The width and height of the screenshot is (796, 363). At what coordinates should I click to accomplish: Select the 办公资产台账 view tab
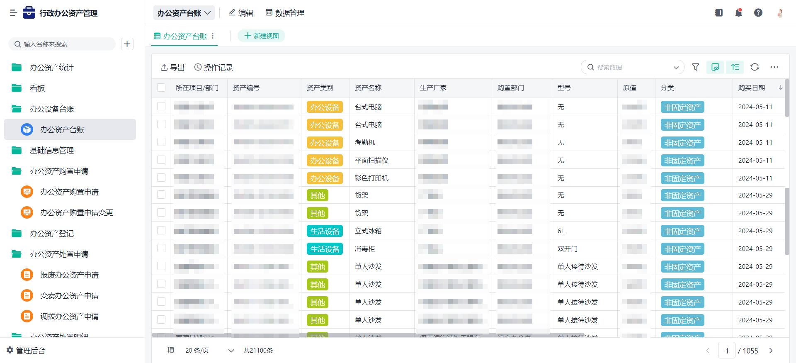tap(184, 36)
